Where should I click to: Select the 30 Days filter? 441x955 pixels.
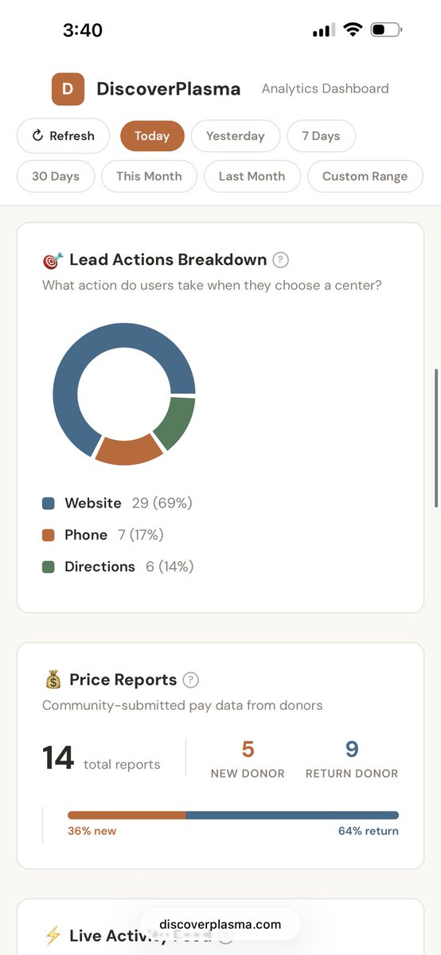[x=56, y=177]
